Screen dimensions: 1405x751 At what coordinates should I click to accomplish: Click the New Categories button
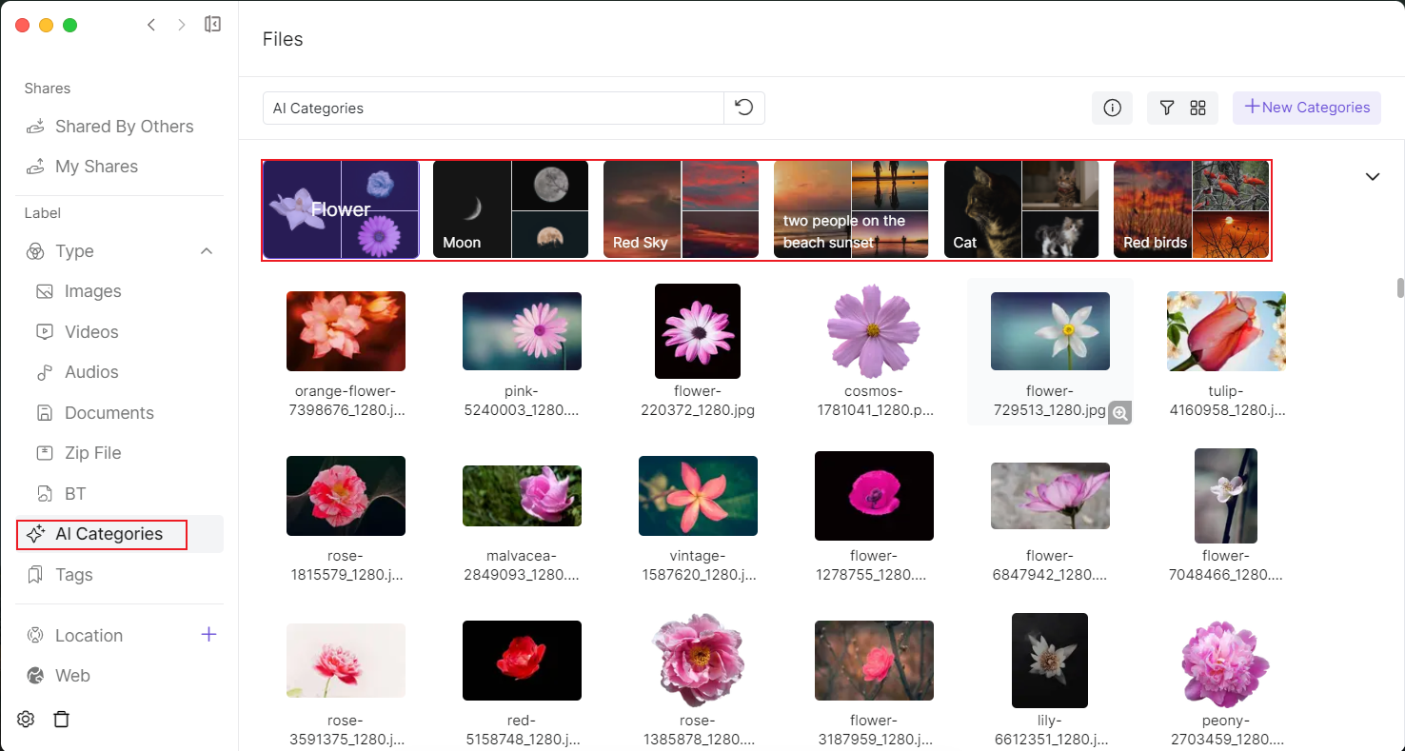click(x=1306, y=108)
